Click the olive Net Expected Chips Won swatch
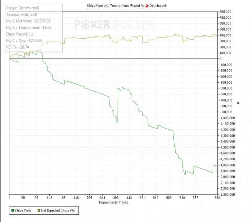 point(39,210)
